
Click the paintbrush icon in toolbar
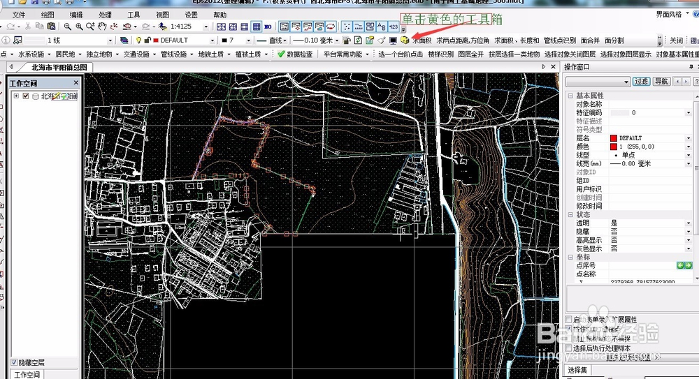pyautogui.click(x=381, y=40)
